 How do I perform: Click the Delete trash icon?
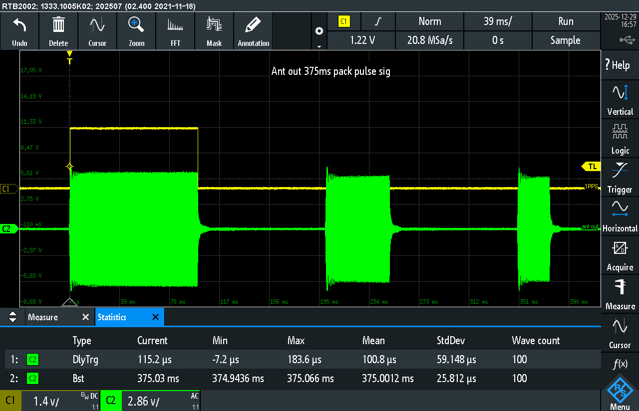[58, 25]
